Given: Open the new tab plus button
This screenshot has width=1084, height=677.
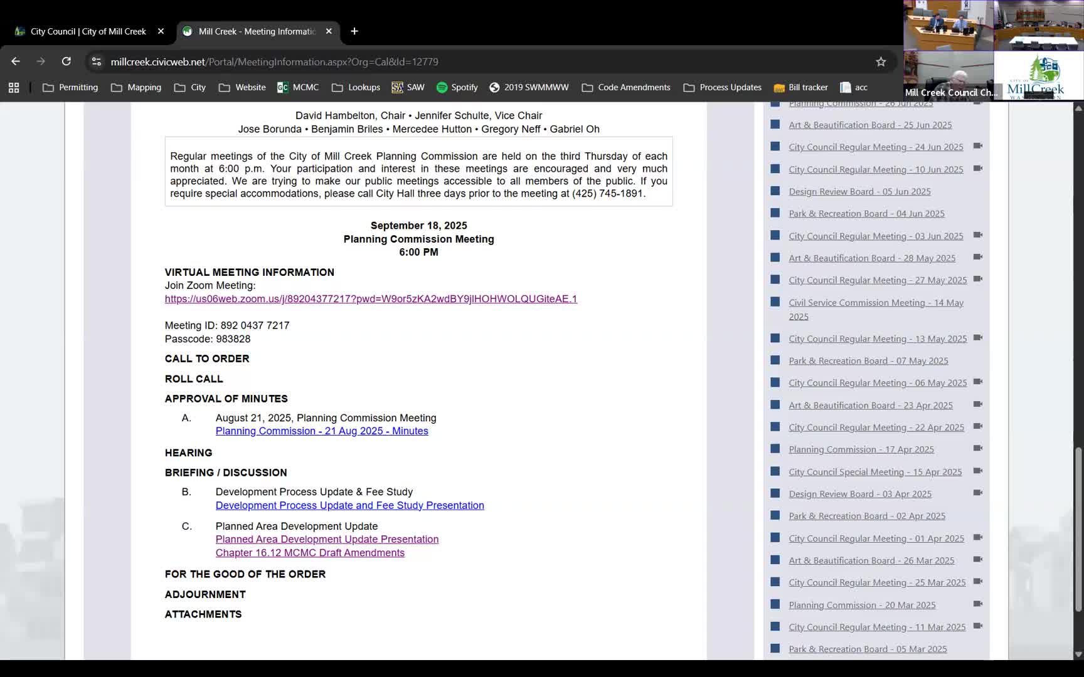Looking at the screenshot, I should point(354,31).
